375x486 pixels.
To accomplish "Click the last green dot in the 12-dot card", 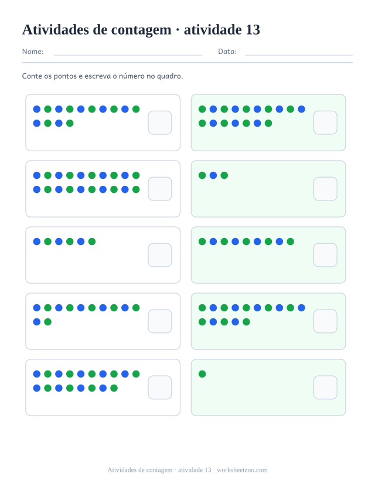I will coord(47,322).
